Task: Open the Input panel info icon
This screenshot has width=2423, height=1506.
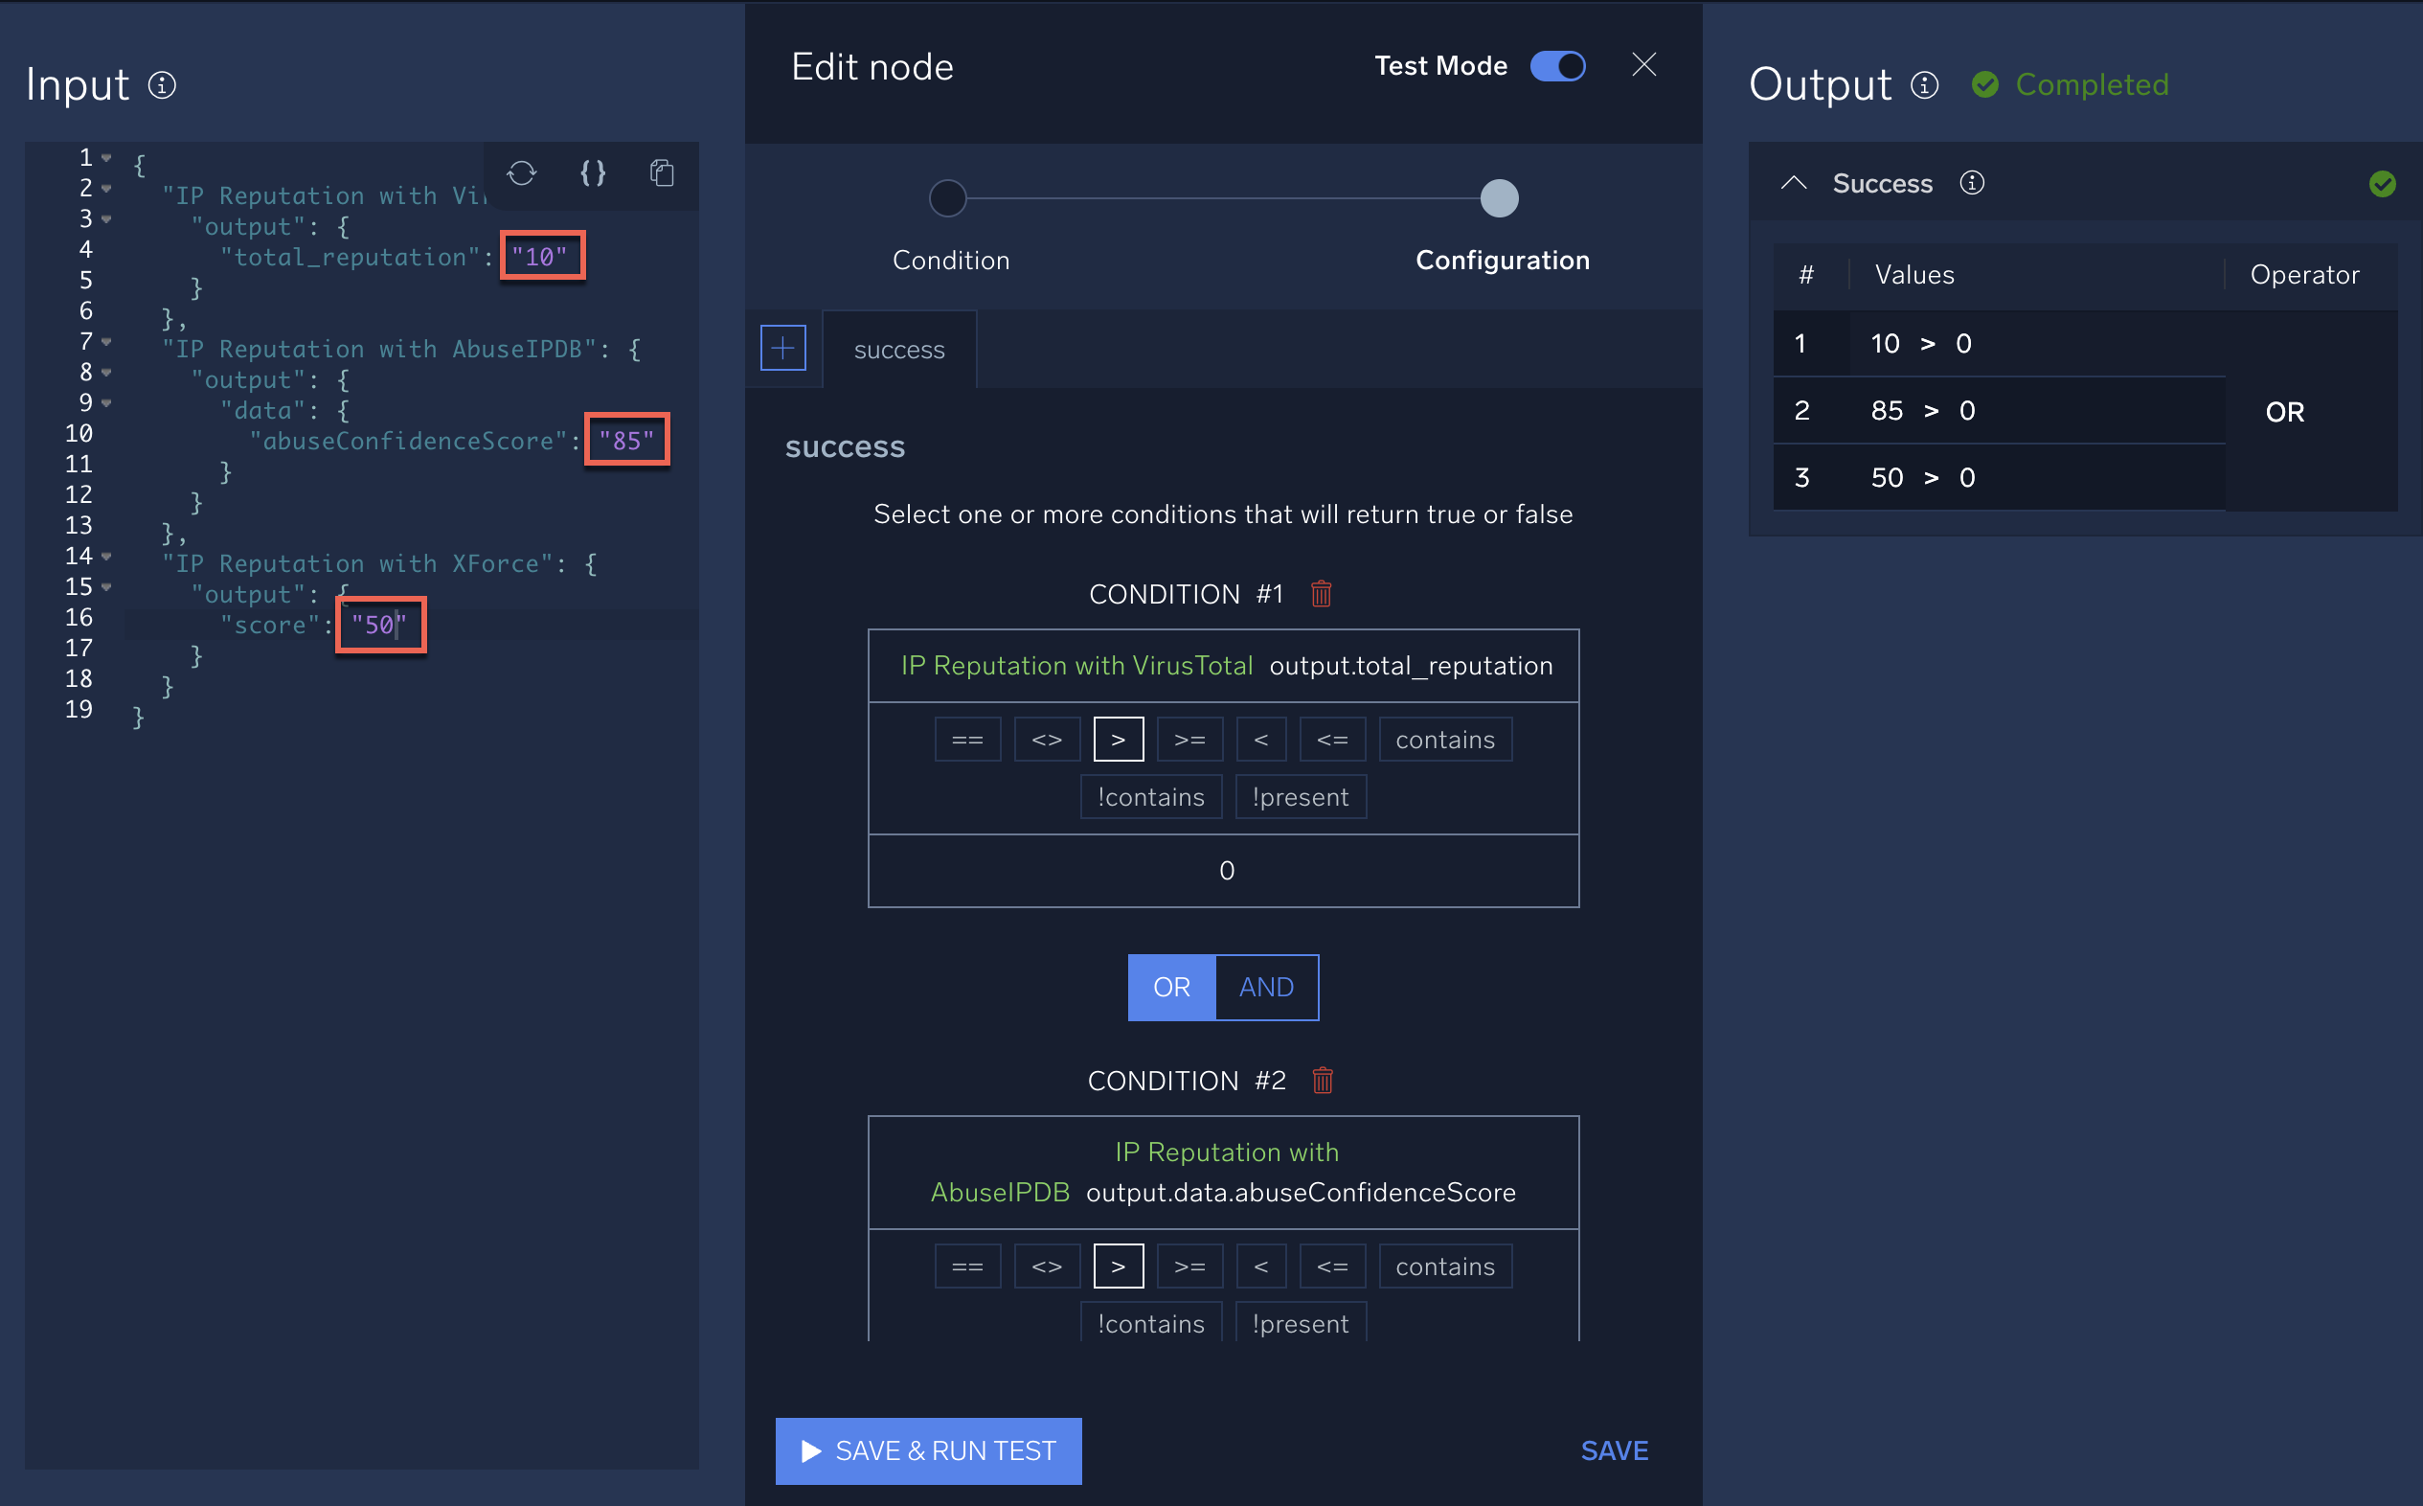Action: [160, 85]
